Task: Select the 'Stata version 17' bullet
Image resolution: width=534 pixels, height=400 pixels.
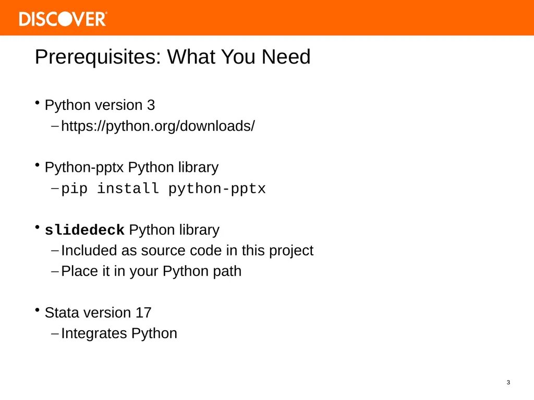Action: pos(98,312)
